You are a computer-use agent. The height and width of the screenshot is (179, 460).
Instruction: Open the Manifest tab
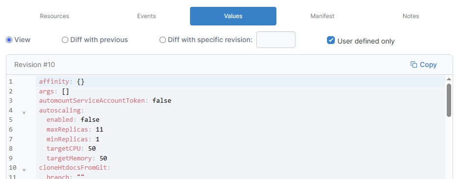[x=323, y=16]
